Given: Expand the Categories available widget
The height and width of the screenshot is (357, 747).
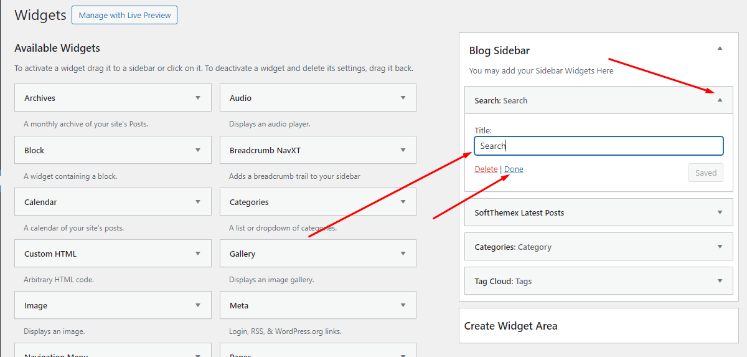Looking at the screenshot, I should coord(403,202).
